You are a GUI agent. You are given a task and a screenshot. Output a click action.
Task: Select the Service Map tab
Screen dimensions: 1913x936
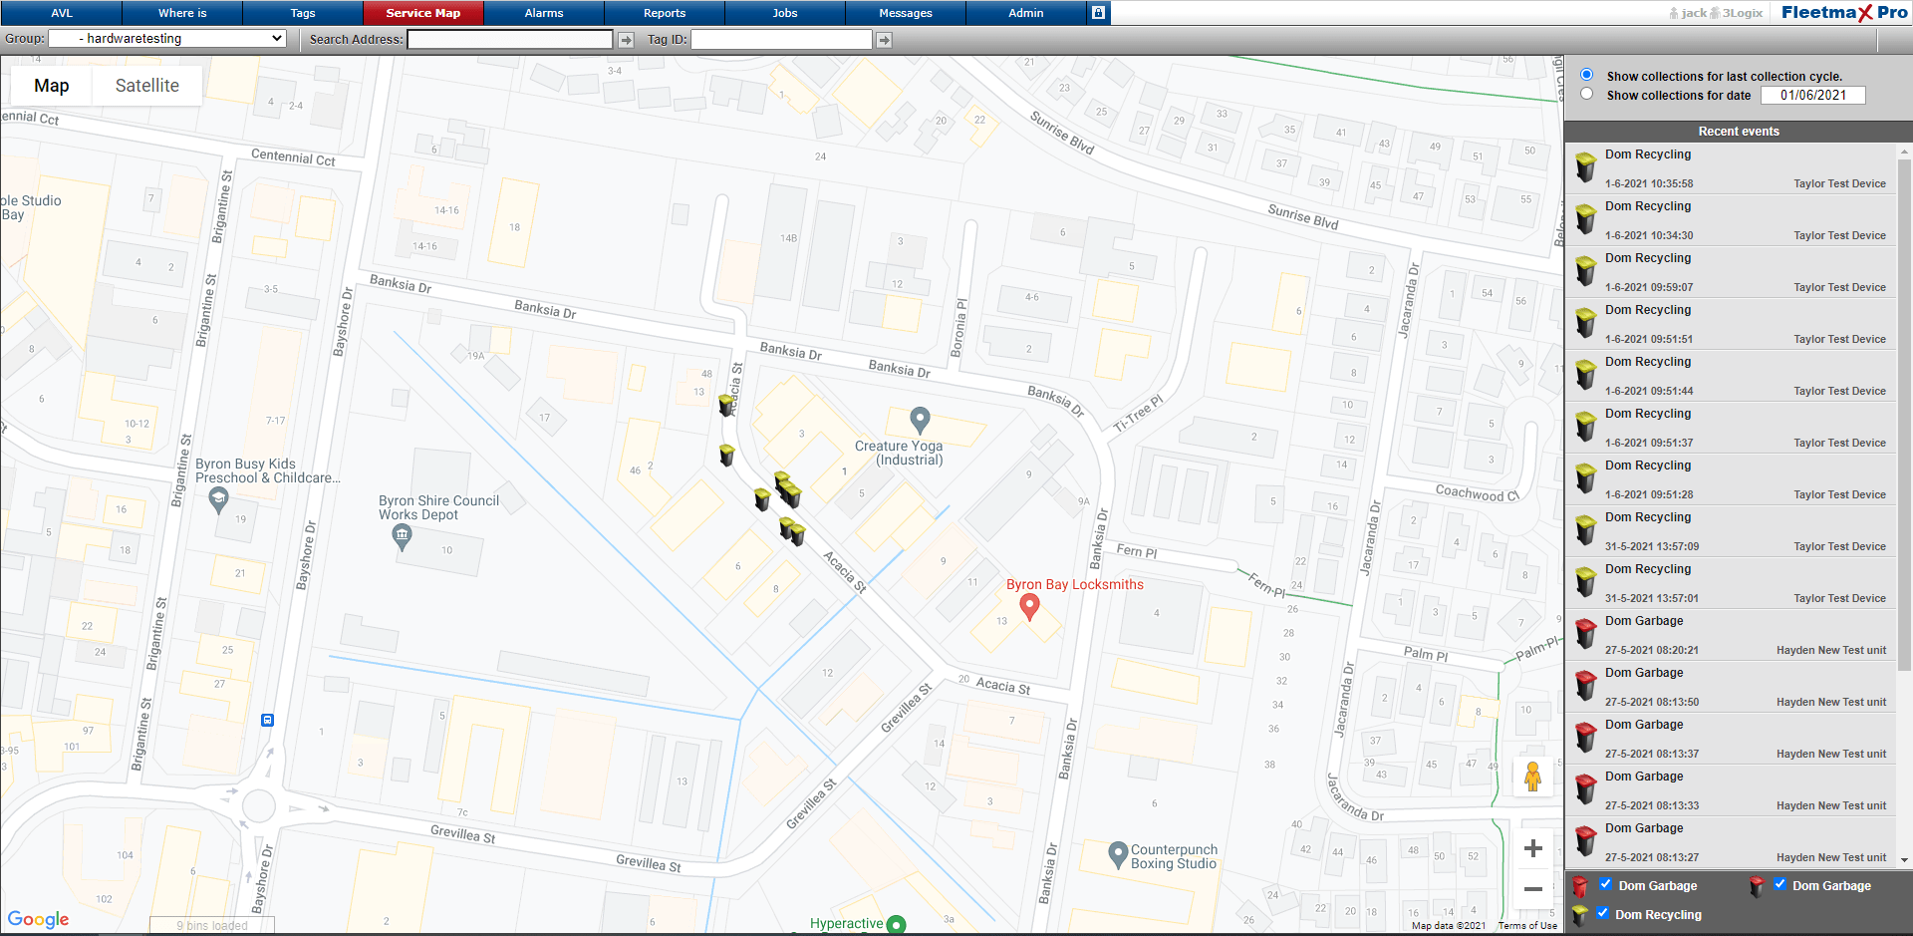coord(423,13)
